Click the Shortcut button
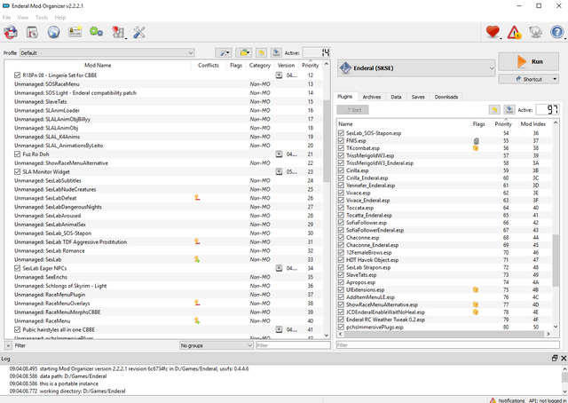568x403 pixels. pyautogui.click(x=528, y=79)
